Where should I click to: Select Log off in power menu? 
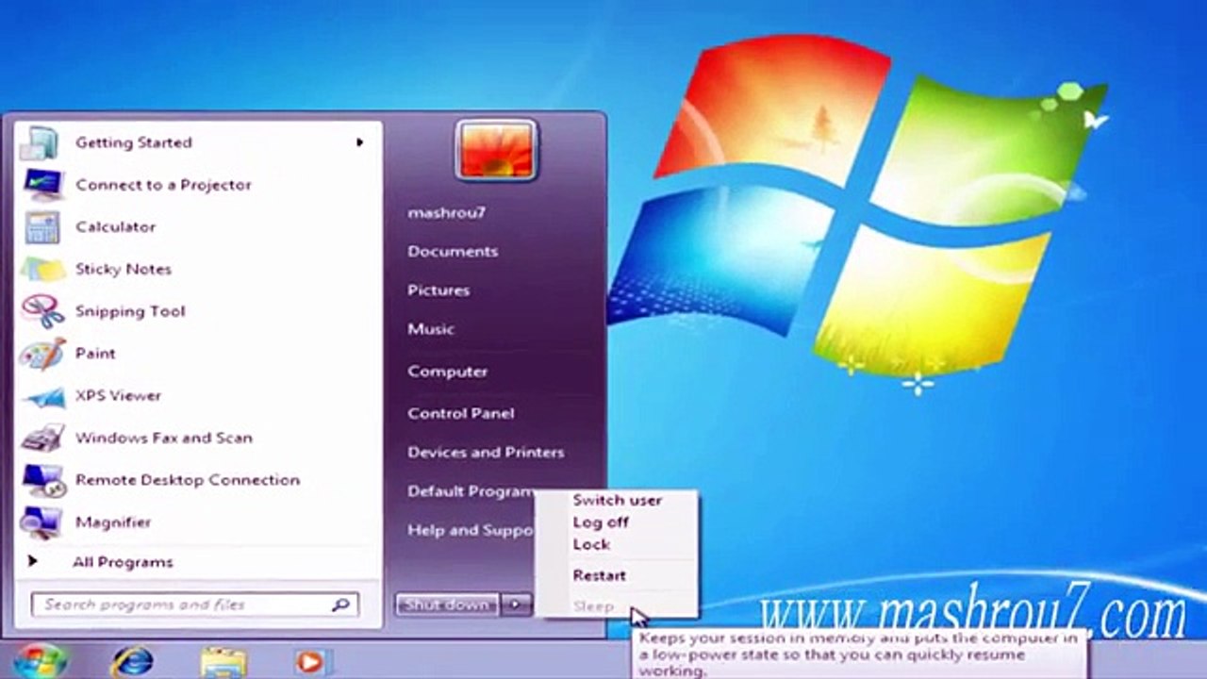(601, 522)
